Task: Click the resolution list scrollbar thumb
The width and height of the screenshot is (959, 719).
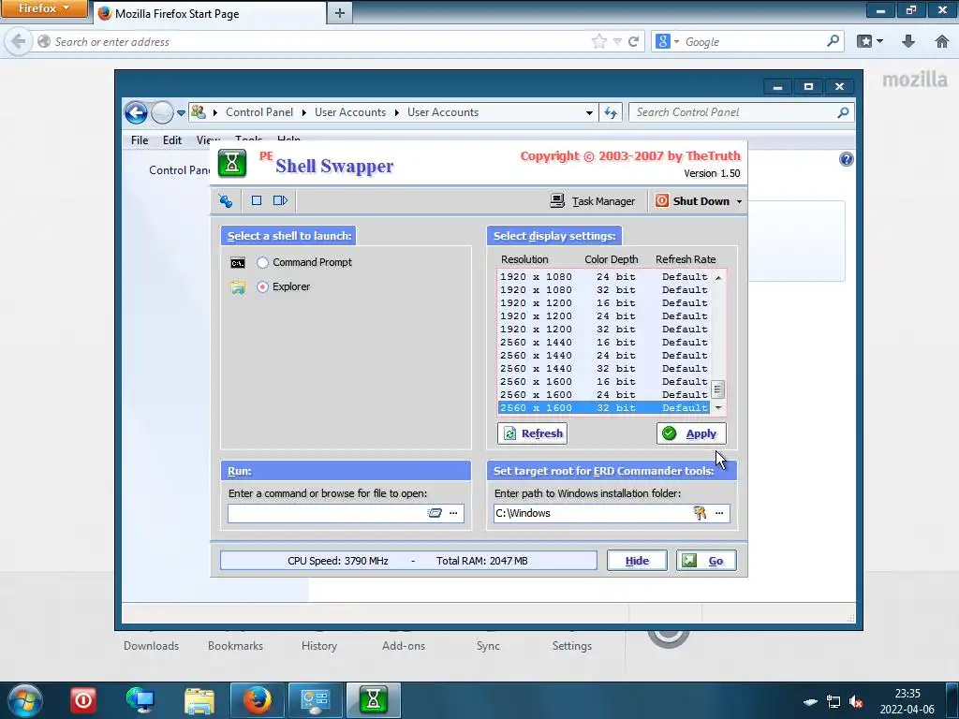Action: click(x=718, y=389)
